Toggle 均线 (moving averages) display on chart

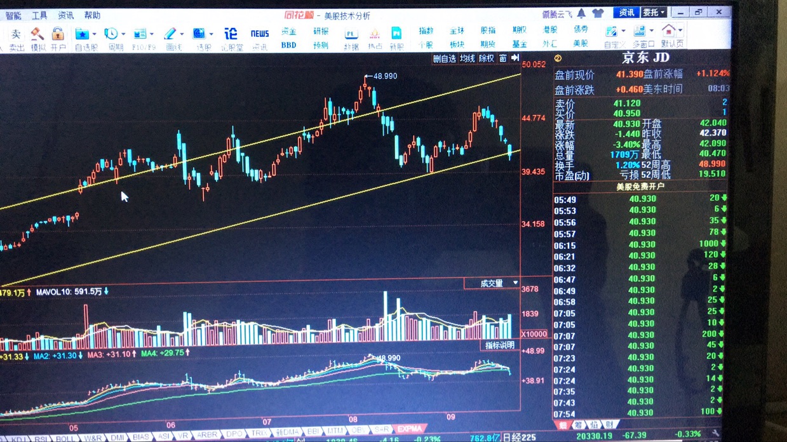pos(467,58)
